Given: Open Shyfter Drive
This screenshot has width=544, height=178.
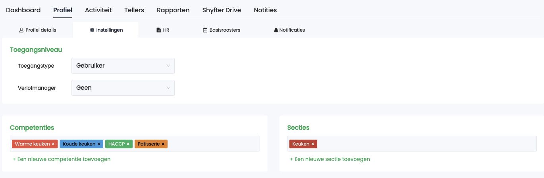Looking at the screenshot, I should (222, 10).
